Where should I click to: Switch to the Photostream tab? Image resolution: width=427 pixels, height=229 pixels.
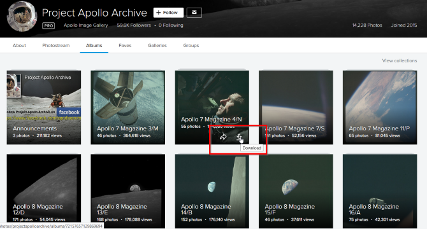[56, 45]
